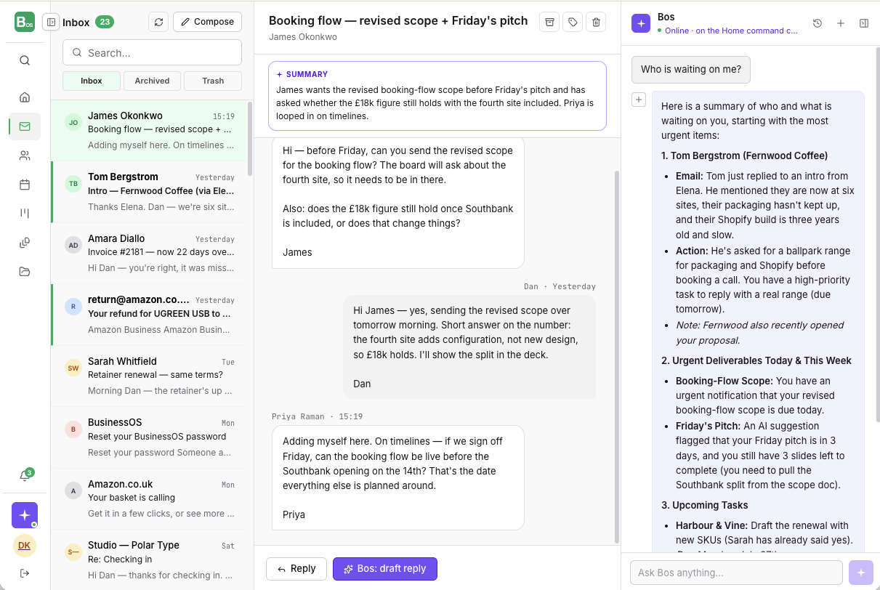Open Tom Bergstrom's Fernwood Coffee email
Image resolution: width=880 pixels, height=590 pixels.
(x=149, y=192)
